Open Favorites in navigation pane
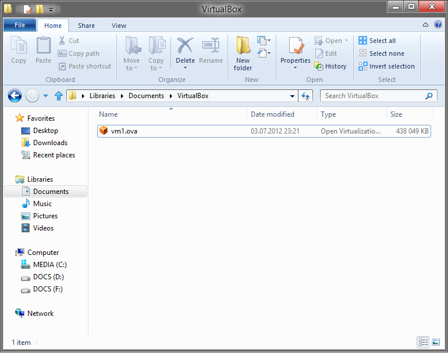The height and width of the screenshot is (353, 448). tap(35, 118)
